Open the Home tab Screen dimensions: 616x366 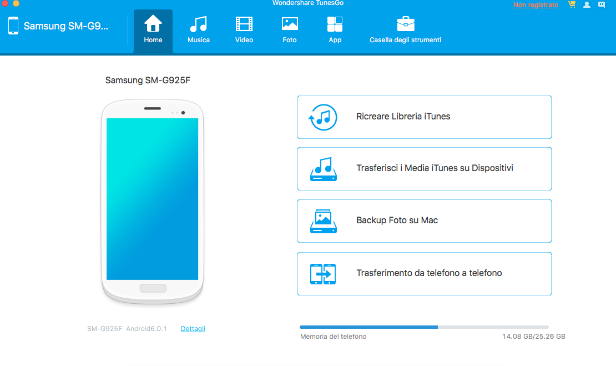tap(153, 31)
